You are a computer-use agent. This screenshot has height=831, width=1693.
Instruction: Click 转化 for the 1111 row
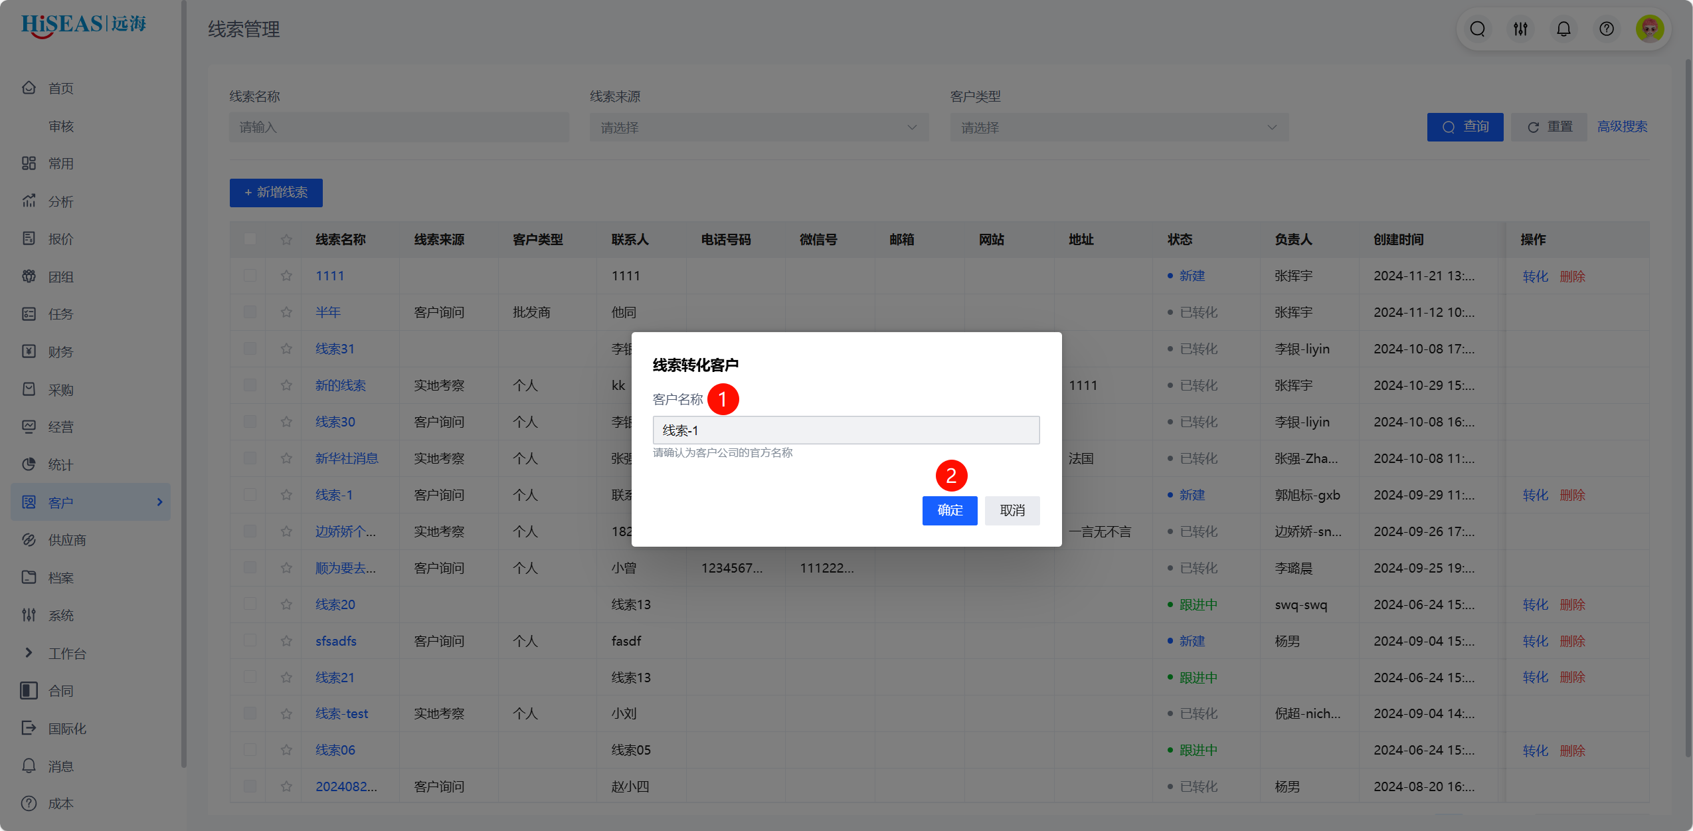1535,276
